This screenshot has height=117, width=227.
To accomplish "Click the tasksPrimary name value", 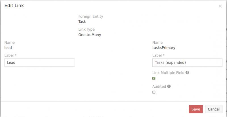I will (x=164, y=48).
